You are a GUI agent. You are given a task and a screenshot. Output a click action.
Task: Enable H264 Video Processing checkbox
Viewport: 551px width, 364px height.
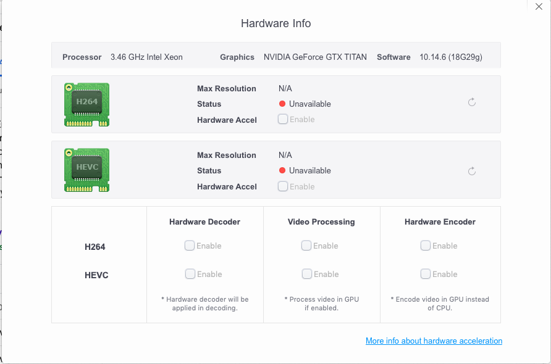pyautogui.click(x=306, y=246)
